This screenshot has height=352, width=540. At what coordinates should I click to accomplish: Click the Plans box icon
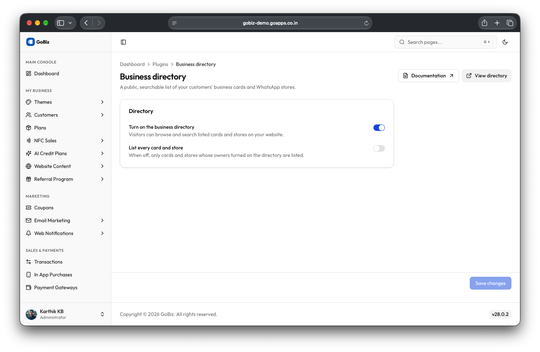(x=29, y=128)
